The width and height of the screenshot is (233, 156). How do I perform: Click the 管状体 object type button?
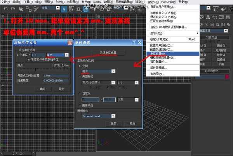(x=221, y=55)
